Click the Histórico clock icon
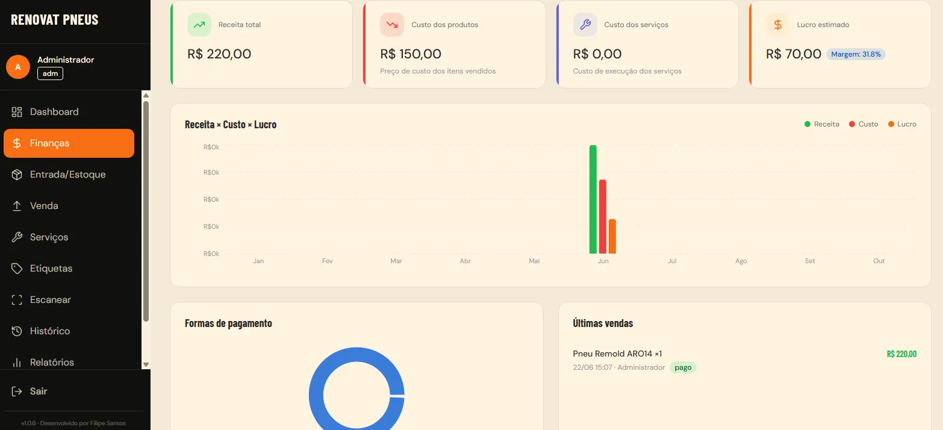Image resolution: width=943 pixels, height=430 pixels. tap(17, 331)
